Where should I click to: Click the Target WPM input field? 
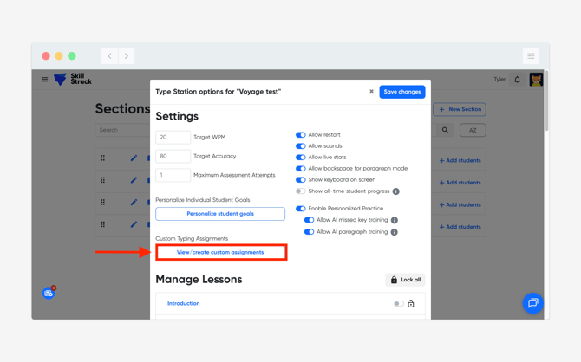173,137
